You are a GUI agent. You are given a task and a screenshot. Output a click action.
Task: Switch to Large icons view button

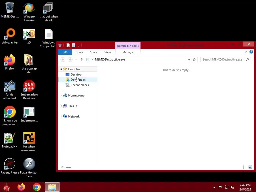click(x=250, y=167)
